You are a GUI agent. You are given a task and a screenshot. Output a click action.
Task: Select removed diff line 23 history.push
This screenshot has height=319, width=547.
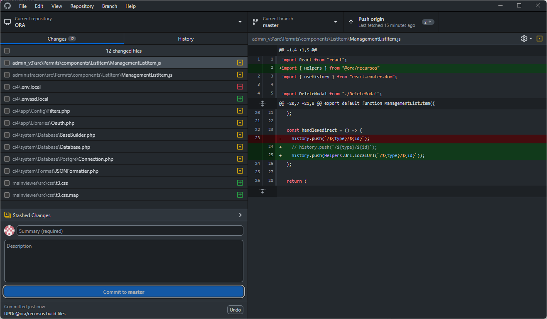pos(412,138)
